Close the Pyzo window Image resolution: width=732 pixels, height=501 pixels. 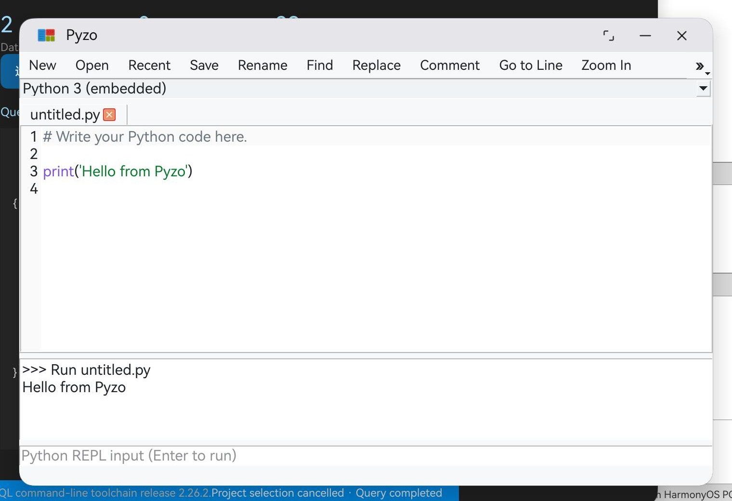point(682,36)
